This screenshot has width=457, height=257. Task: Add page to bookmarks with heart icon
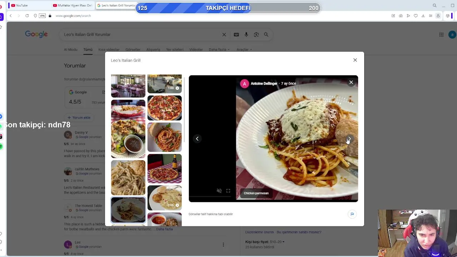[x=416, y=16]
